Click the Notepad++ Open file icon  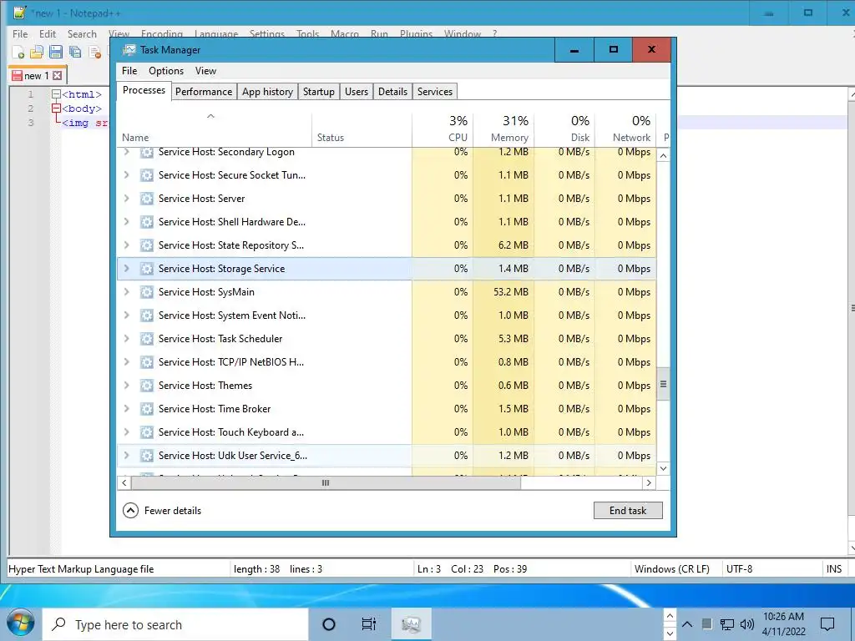pyautogui.click(x=37, y=53)
